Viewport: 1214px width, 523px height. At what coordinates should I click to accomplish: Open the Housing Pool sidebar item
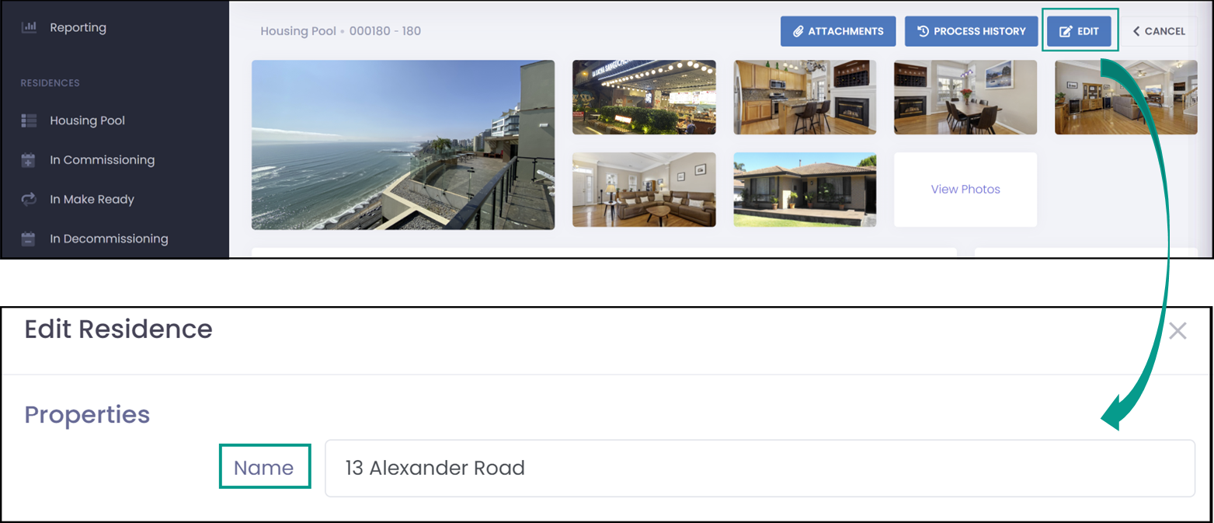coord(87,120)
